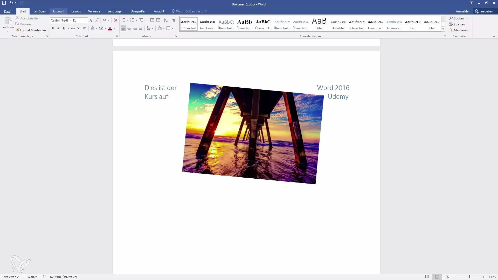Toggle paragraph marks display
This screenshot has width=498, height=280.
[174, 20]
